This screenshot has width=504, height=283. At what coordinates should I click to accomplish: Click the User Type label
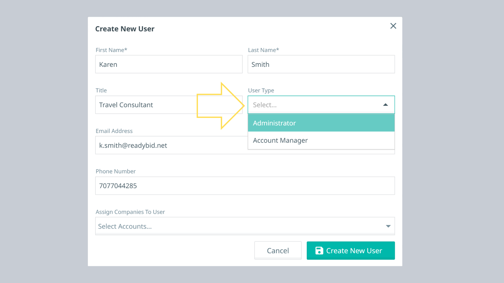(x=261, y=90)
